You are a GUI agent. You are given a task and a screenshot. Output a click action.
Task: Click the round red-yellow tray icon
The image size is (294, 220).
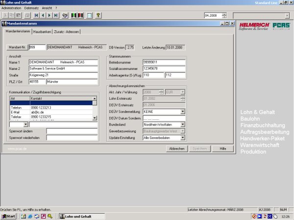254,216
